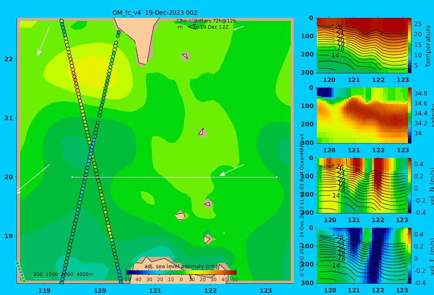This screenshot has width=434, height=295.
Task: Click the west endpoint of the white transect line
Action: click(x=72, y=177)
